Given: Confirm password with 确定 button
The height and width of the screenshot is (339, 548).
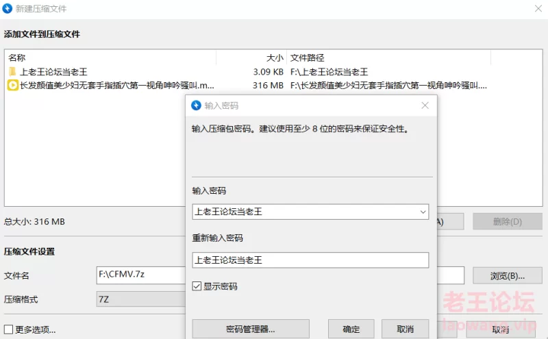Looking at the screenshot, I should point(351,329).
